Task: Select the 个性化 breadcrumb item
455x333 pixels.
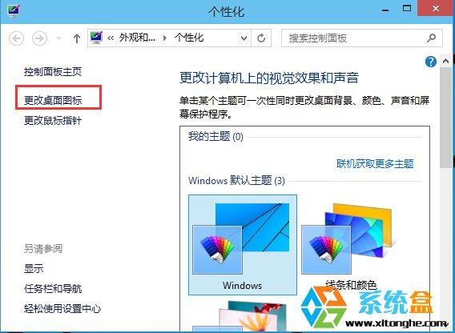Action: pyautogui.click(x=189, y=38)
